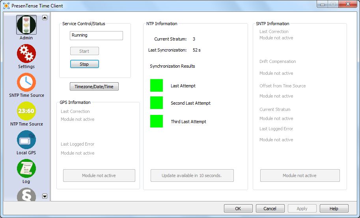Click the grayed Apply button
Image resolution: width=360 pixels, height=218 pixels.
tap(302, 209)
